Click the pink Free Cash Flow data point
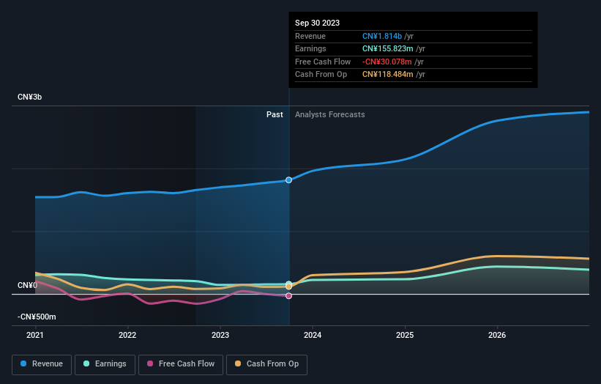 [288, 296]
